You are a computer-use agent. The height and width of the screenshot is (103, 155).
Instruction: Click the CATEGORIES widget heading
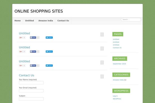point(121,75)
